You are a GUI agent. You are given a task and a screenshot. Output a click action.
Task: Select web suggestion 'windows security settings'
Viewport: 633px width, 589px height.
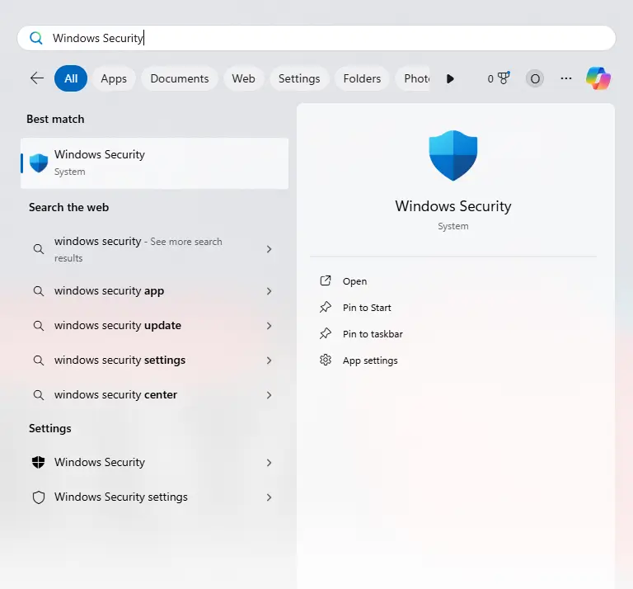[x=155, y=360]
